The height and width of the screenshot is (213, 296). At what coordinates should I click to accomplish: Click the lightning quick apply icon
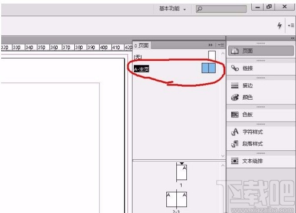coord(279,25)
